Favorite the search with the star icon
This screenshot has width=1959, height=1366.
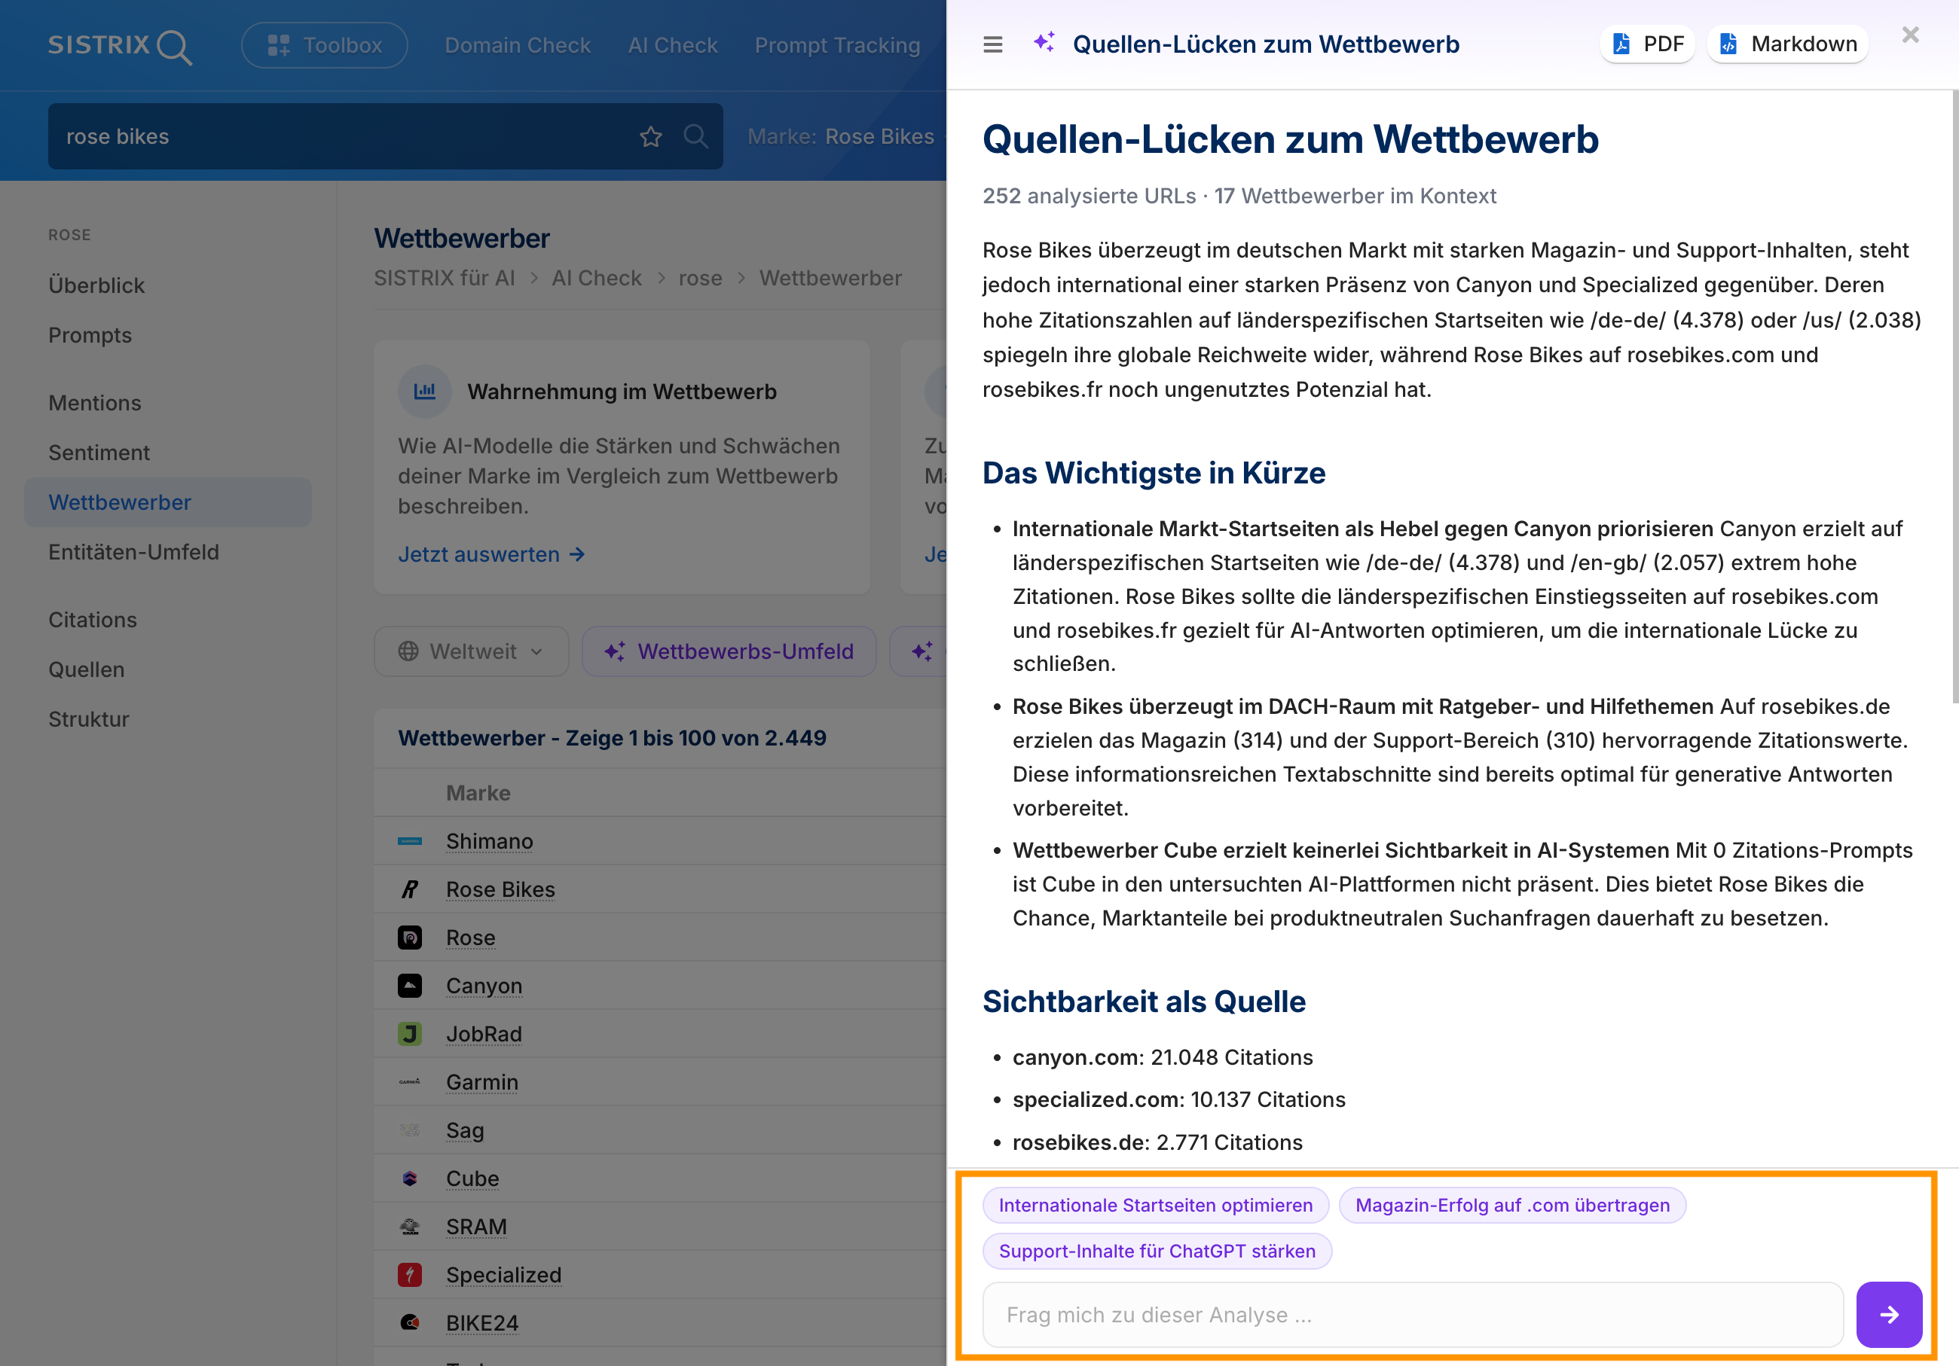[x=651, y=136]
